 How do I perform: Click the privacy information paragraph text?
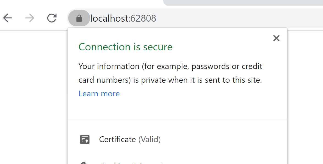(x=170, y=73)
